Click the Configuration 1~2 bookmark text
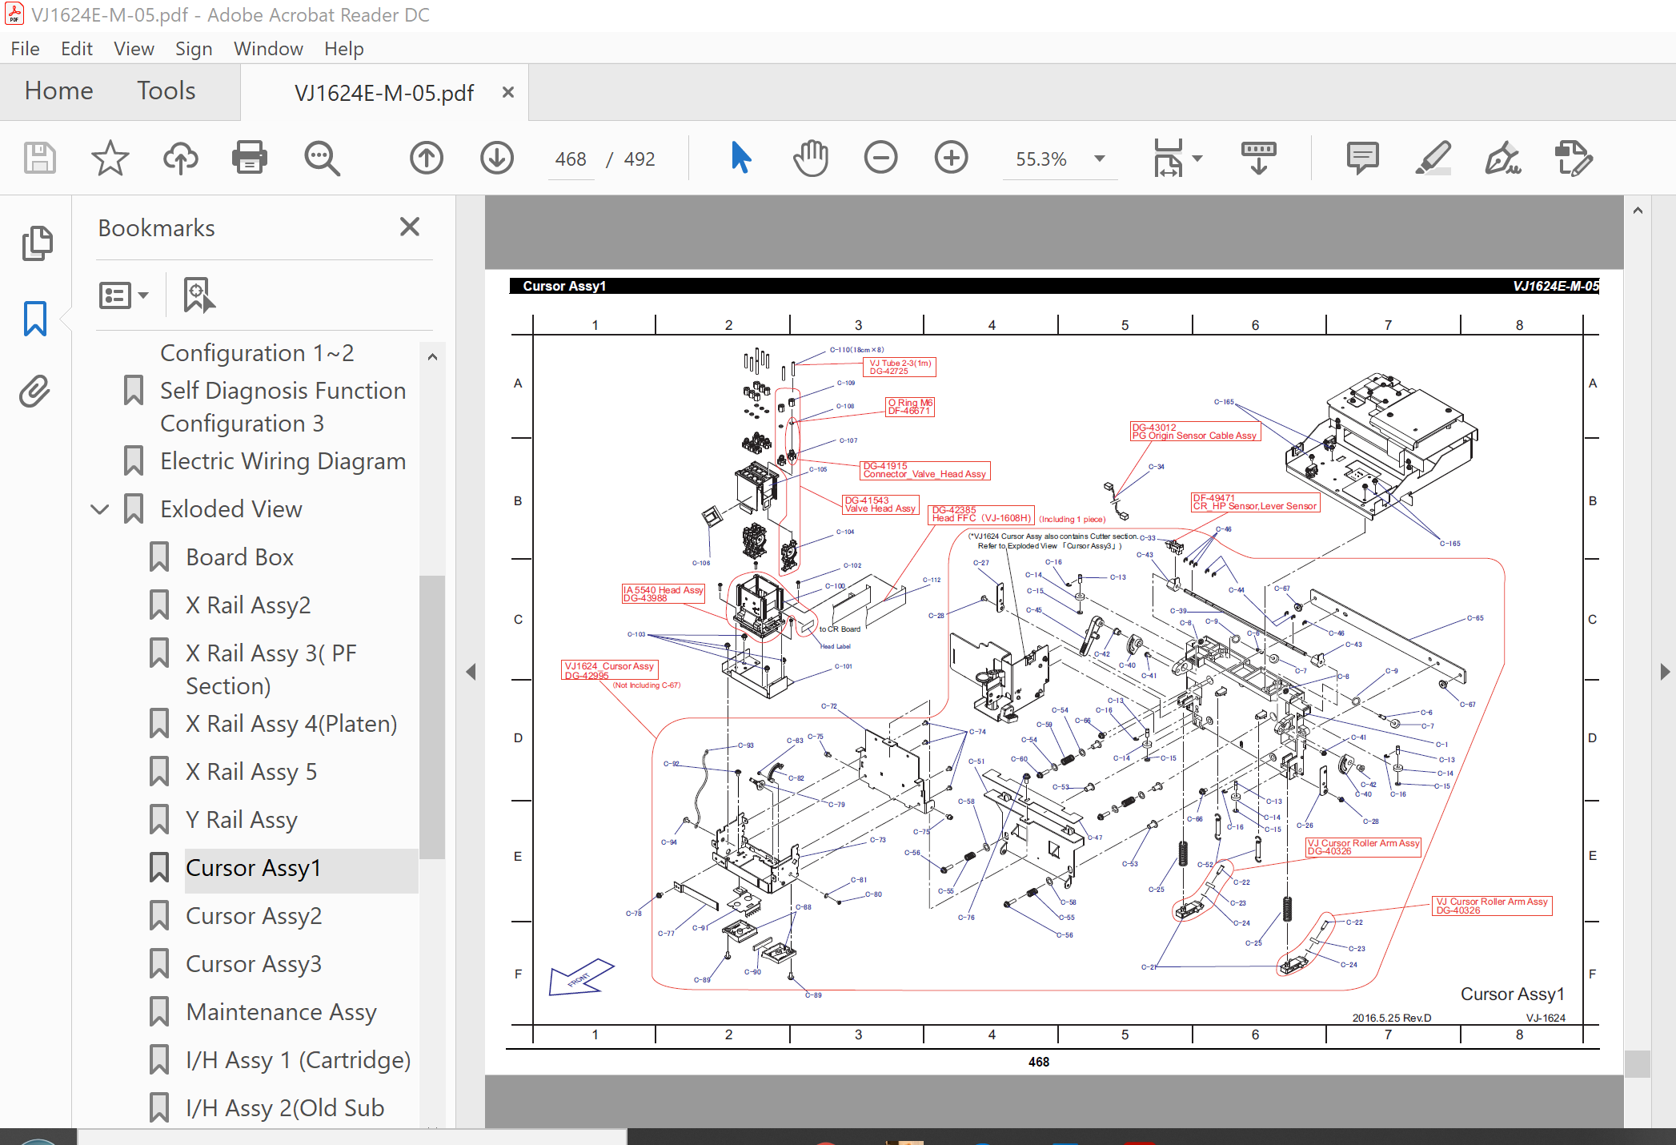Screen dimensions: 1676x1145 (x=257, y=353)
